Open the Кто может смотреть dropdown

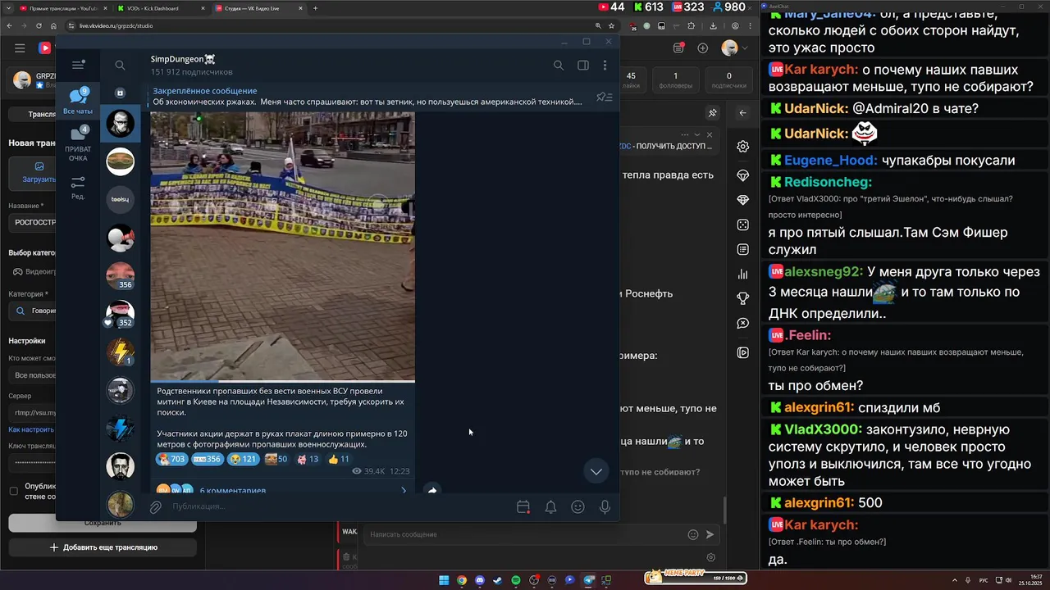pyautogui.click(x=33, y=375)
